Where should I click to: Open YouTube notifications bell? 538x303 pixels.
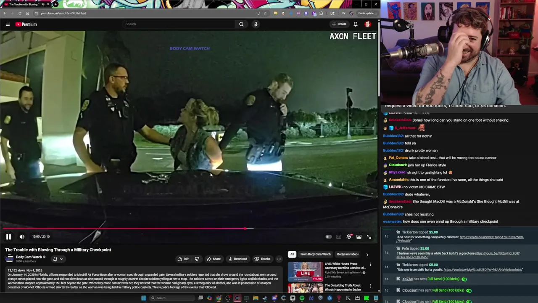pyautogui.click(x=356, y=24)
